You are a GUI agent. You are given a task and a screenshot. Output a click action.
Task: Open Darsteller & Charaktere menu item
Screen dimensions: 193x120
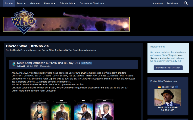pyautogui.click(x=92, y=3)
